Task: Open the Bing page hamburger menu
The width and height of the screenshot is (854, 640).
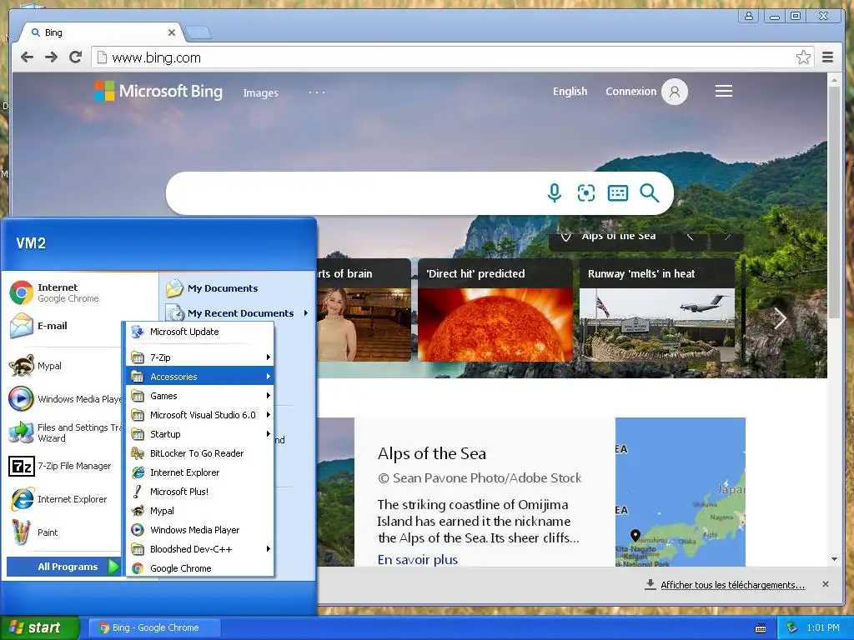Action: tap(723, 92)
